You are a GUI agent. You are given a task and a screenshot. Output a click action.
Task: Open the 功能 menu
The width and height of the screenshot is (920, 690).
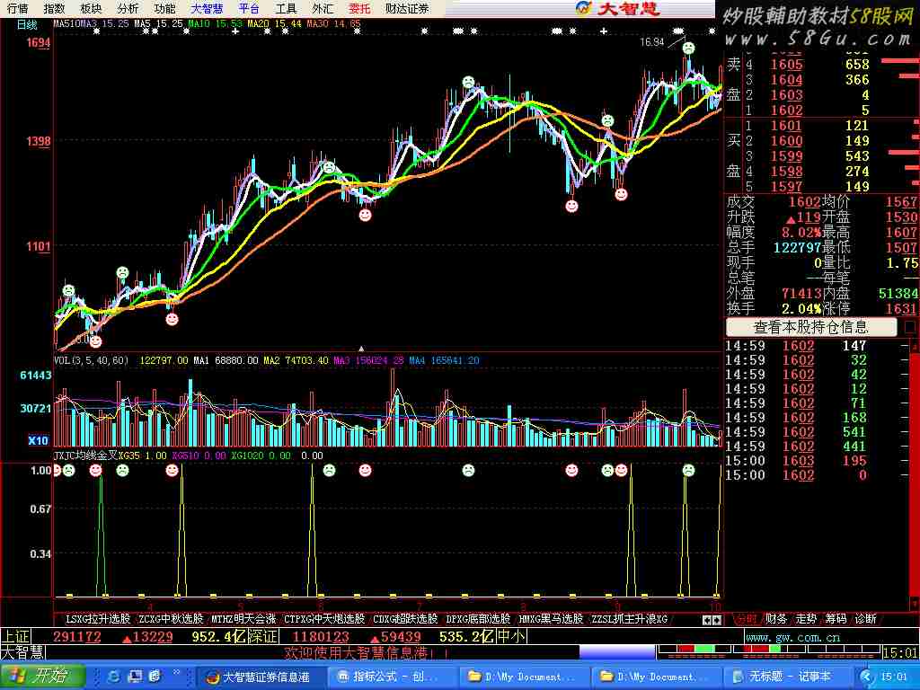[x=165, y=8]
